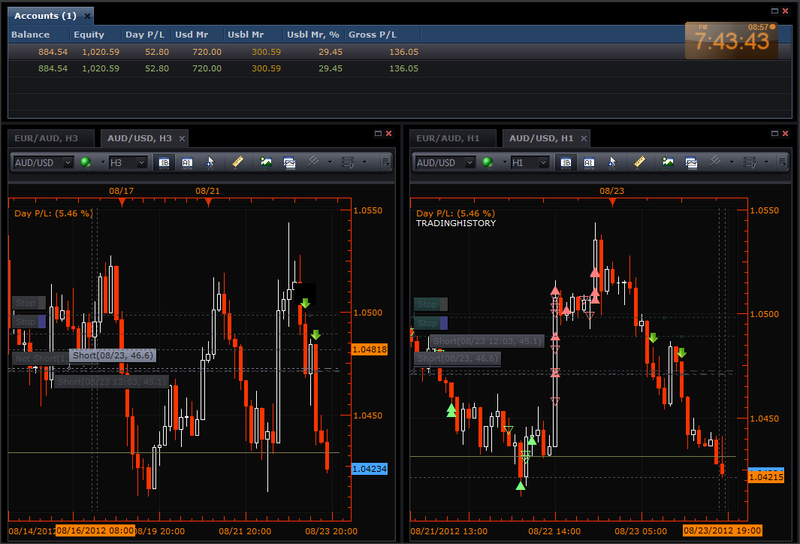Click the 1.04818 orange price marker
800x544 pixels.
pyautogui.click(x=369, y=349)
